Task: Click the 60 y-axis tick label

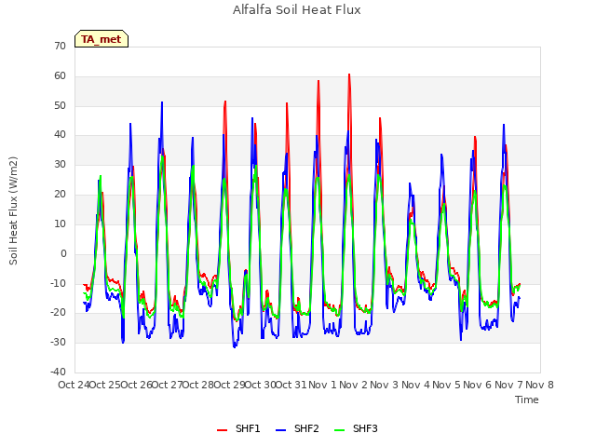Action: pyautogui.click(x=60, y=76)
